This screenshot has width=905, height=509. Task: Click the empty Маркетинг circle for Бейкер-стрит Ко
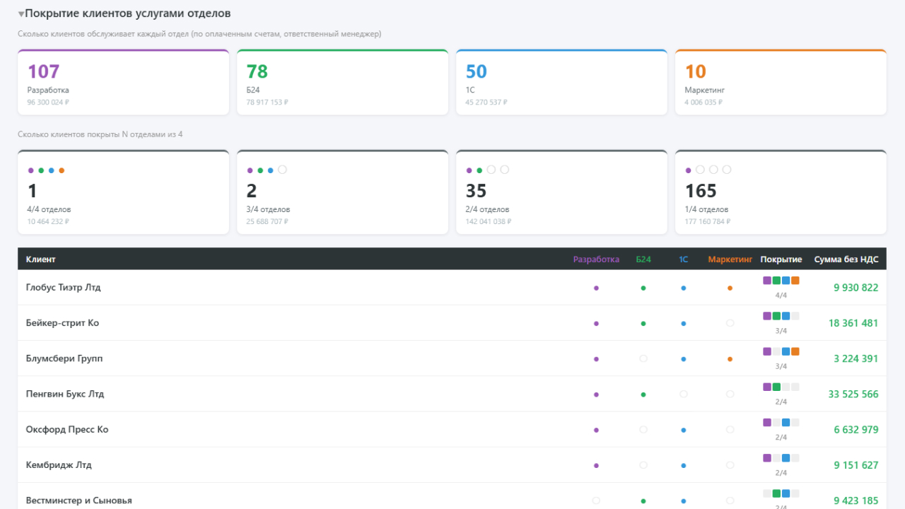[x=730, y=323]
